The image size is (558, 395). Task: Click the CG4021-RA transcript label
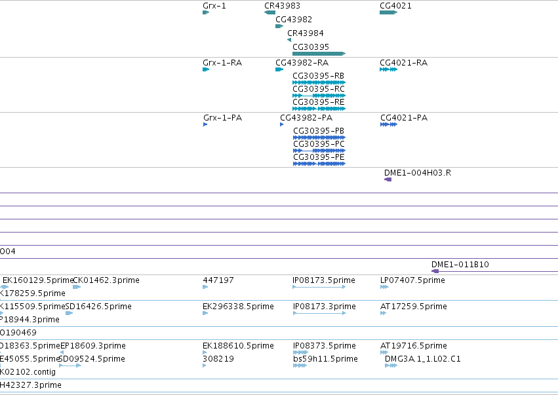click(x=403, y=63)
